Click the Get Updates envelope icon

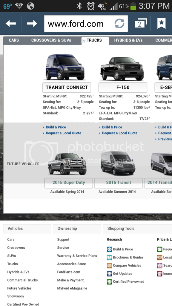click(109, 274)
